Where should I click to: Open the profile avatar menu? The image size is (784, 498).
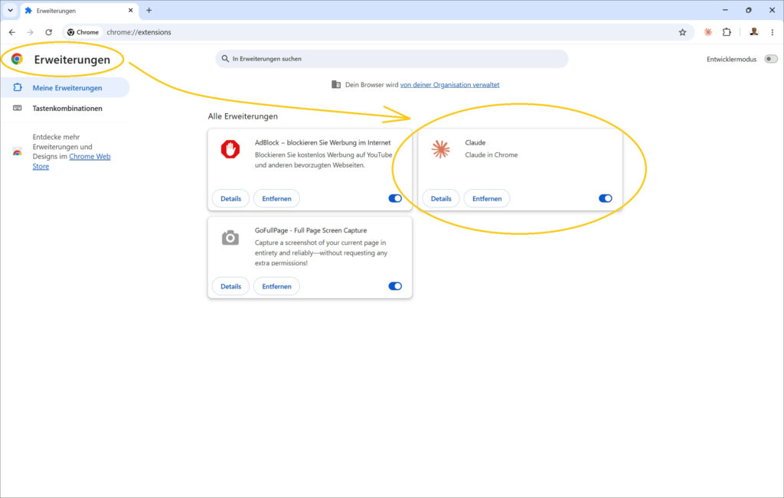pyautogui.click(x=753, y=32)
